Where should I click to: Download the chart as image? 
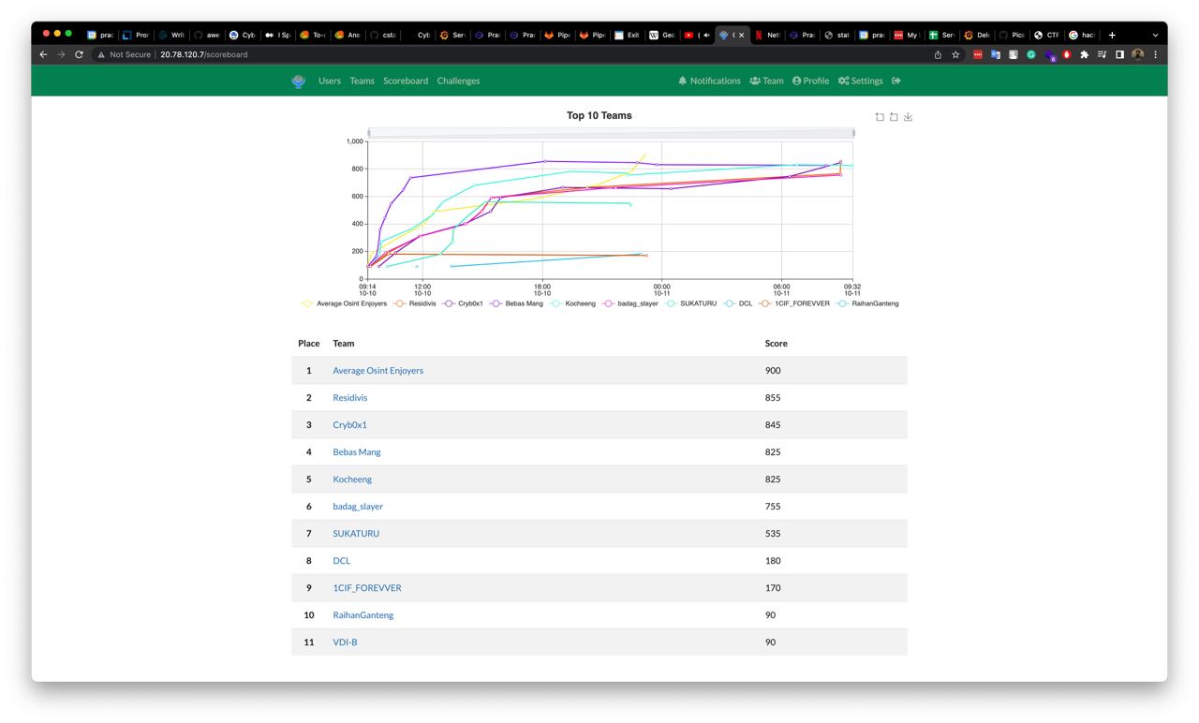[x=908, y=117]
